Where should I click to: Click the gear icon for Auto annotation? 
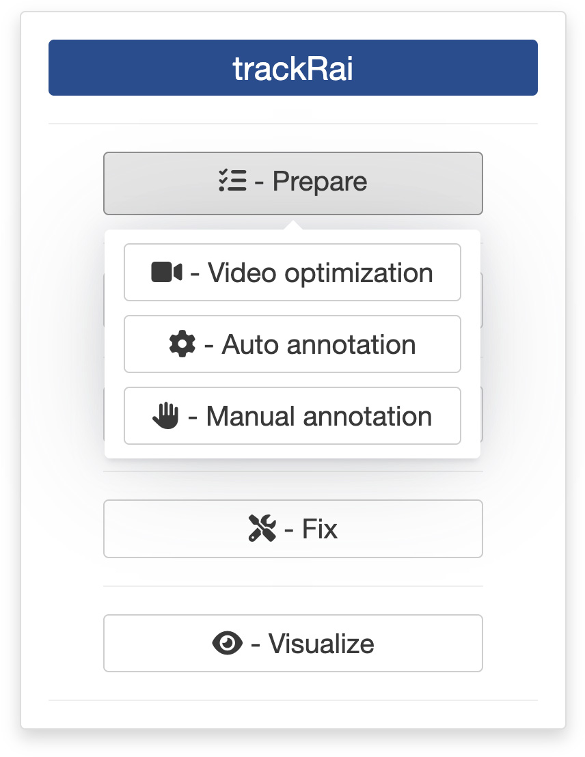182,344
